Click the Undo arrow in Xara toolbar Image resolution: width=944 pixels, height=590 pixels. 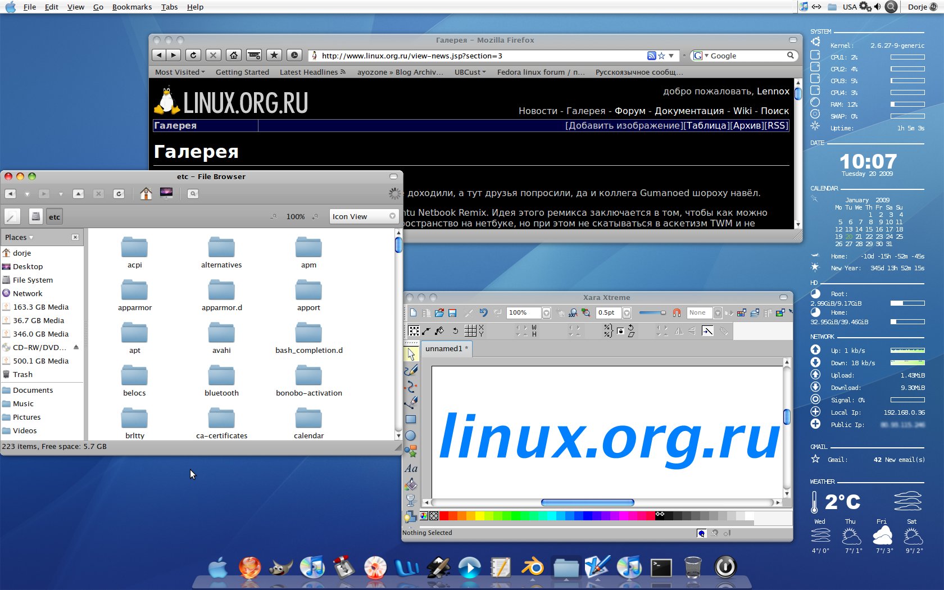[483, 313]
